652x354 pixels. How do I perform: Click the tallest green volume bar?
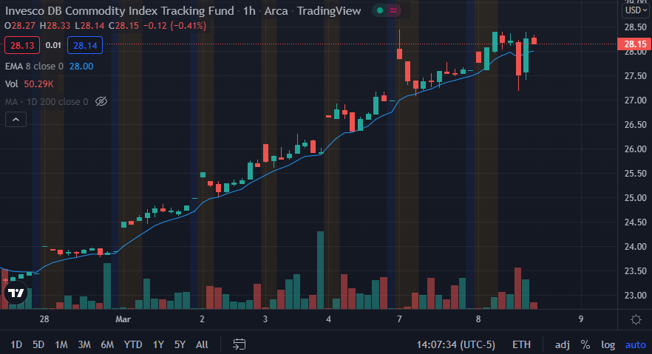320,270
